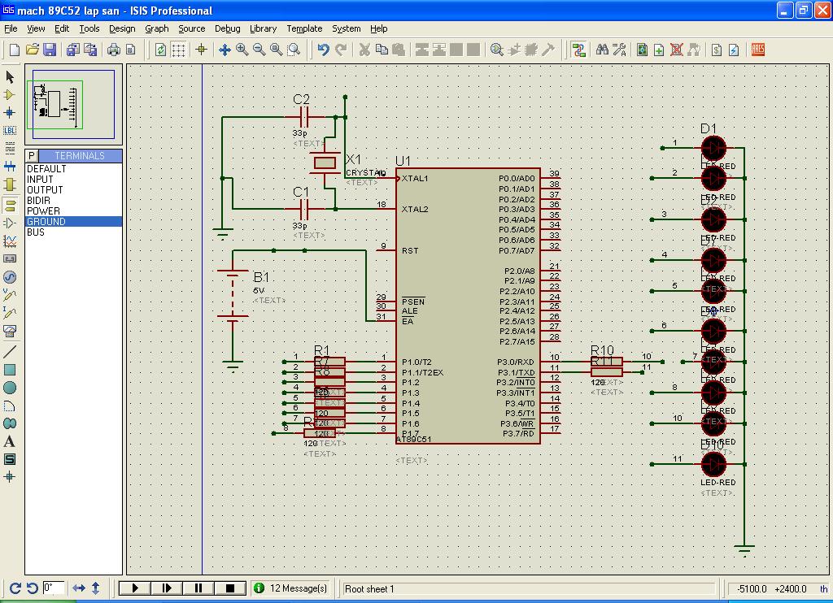Image resolution: width=833 pixels, height=603 pixels.
Task: Stop the simulation
Action: [x=229, y=588]
